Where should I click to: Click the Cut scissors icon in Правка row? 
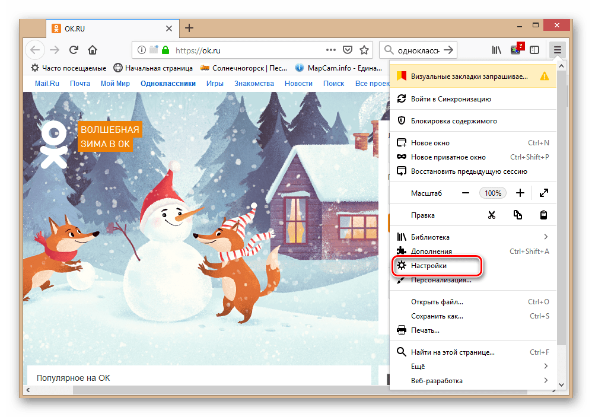(491, 215)
